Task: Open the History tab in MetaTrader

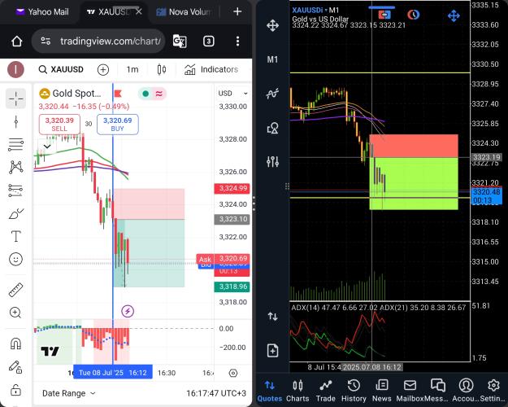Action: [x=354, y=391]
